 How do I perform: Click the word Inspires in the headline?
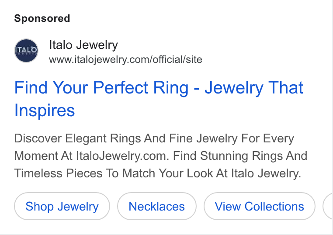[45, 111]
